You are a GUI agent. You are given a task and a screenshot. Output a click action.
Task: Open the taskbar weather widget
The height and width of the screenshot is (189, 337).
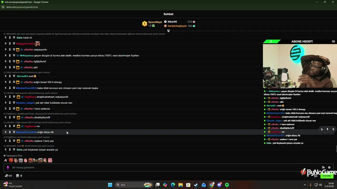[13, 185]
